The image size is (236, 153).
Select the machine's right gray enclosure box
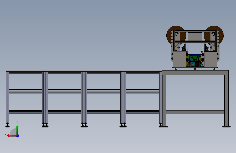click(211, 59)
